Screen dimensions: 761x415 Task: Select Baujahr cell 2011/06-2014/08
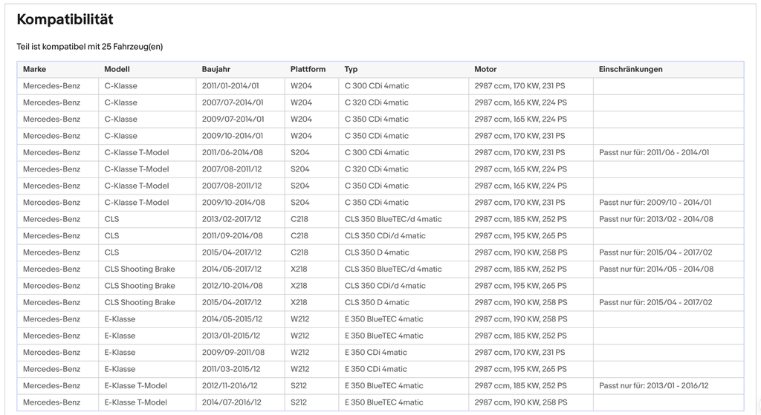pos(233,153)
